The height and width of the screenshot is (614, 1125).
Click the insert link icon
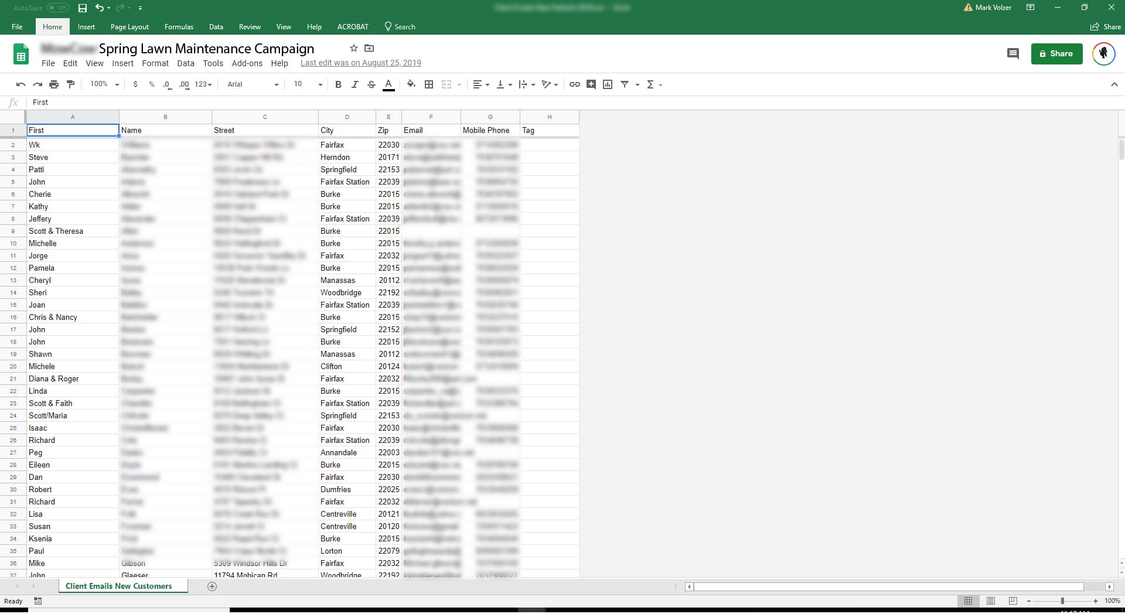(x=574, y=84)
